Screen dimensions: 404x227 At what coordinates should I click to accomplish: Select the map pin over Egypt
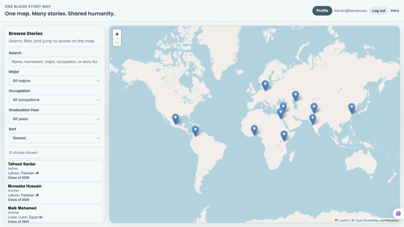[280, 114]
